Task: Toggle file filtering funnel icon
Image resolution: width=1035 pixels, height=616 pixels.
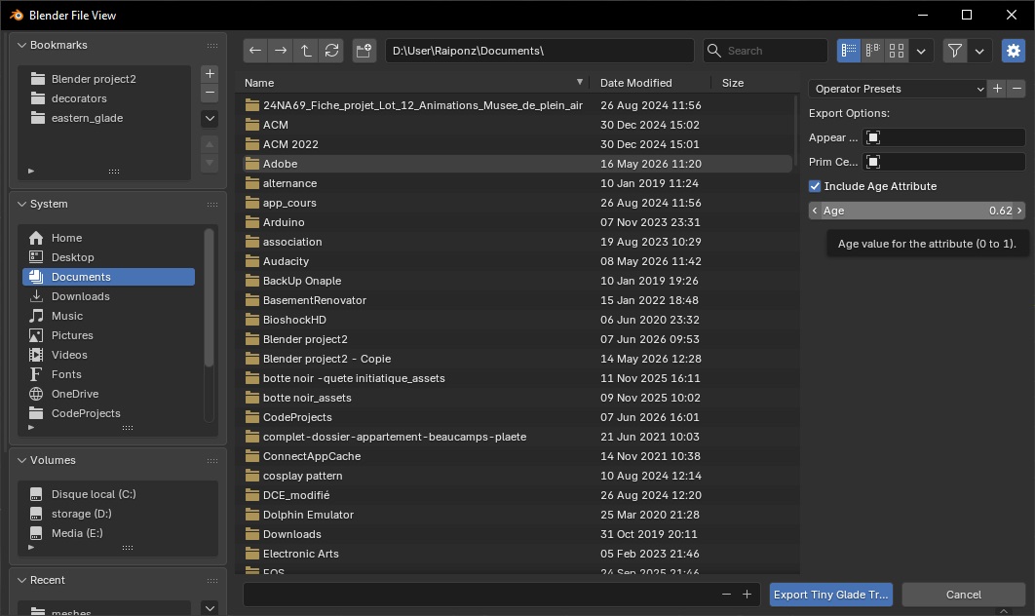Action: point(954,51)
